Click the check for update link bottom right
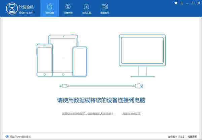Viewport: 202px width, 140px height. click(192, 136)
